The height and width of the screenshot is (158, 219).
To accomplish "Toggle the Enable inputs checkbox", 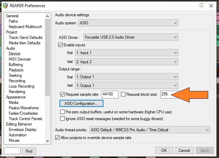I will 61,45.
